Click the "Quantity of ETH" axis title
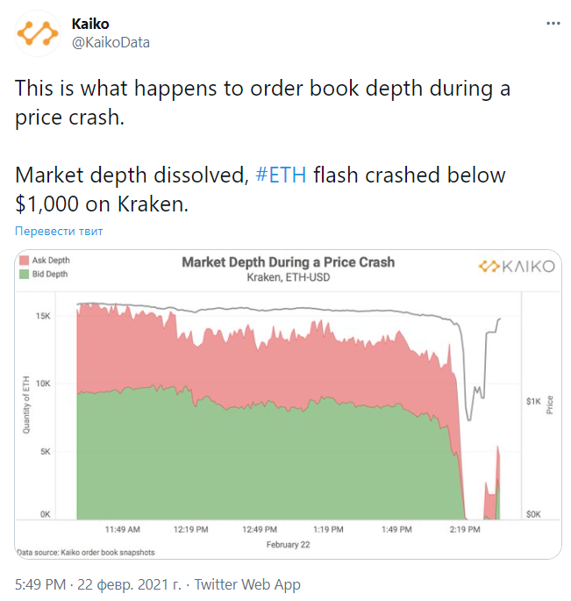The height and width of the screenshot is (601, 571). [25, 404]
